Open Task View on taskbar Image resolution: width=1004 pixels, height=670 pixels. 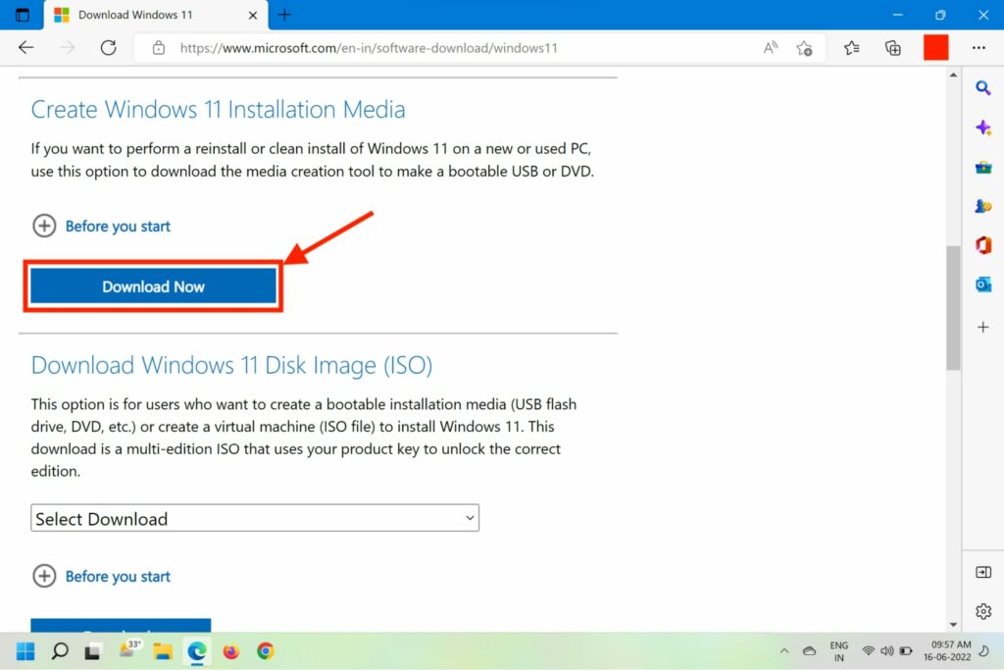coord(92,652)
